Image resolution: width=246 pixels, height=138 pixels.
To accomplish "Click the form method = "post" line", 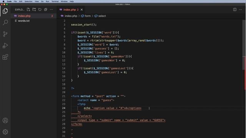I will click(98, 96).
